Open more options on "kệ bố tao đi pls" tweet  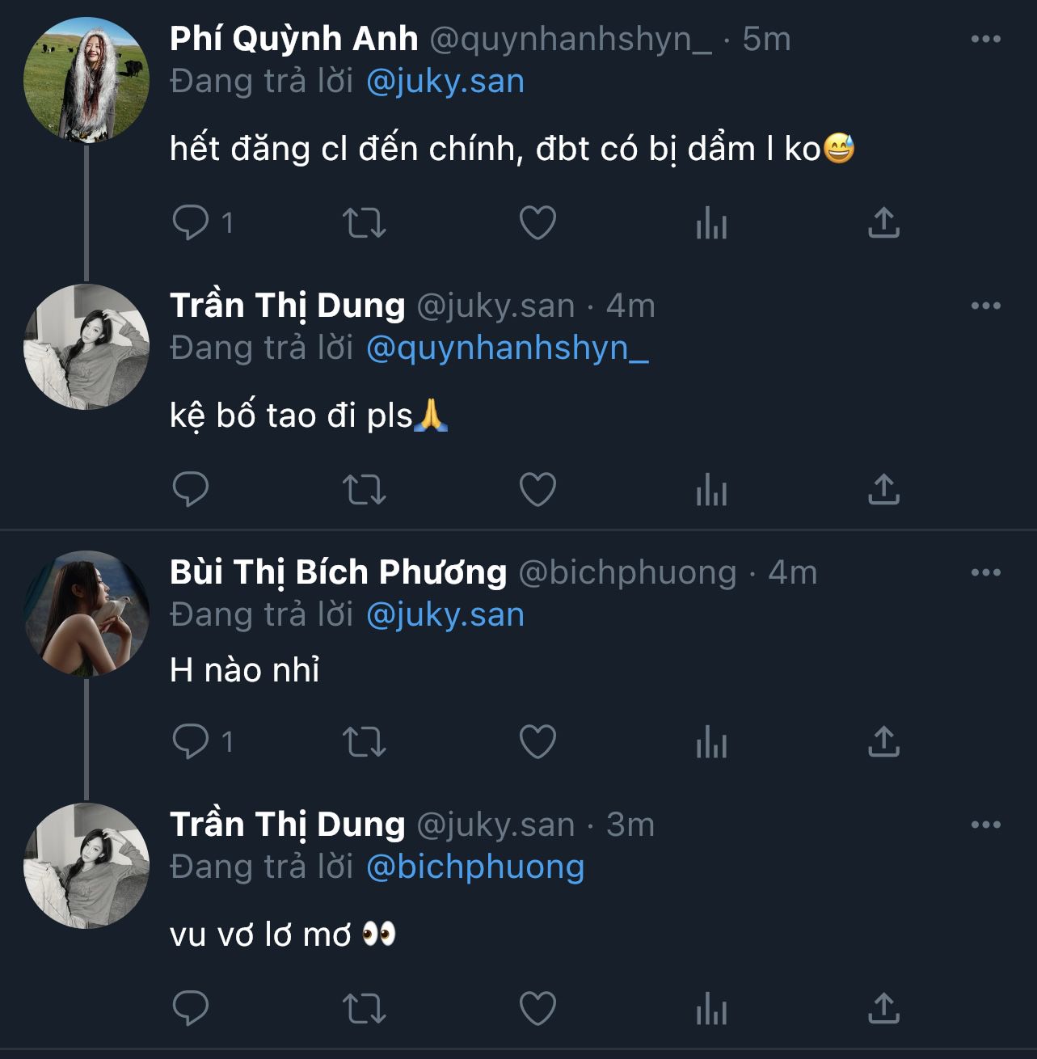tap(985, 306)
